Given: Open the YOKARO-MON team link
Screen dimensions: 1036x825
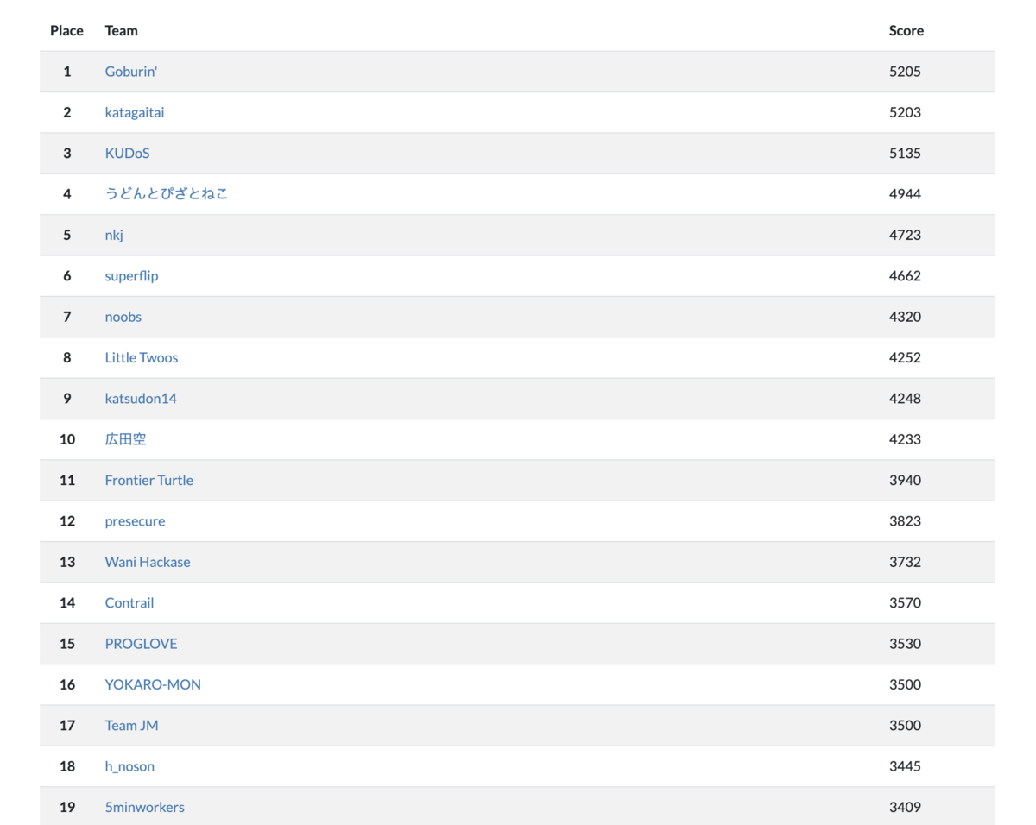Looking at the screenshot, I should [x=152, y=684].
